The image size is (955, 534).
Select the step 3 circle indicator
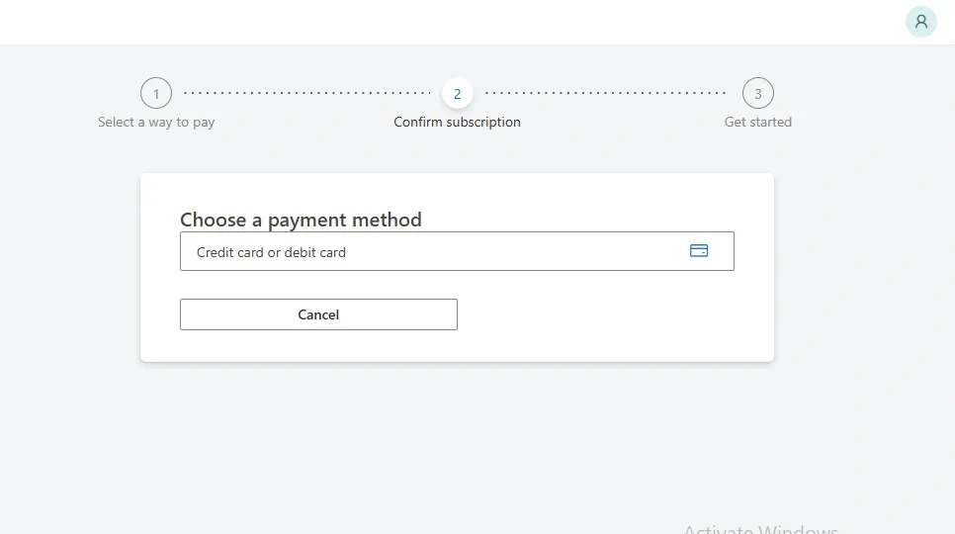point(757,93)
